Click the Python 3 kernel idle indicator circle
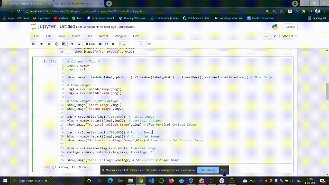The image size is (329, 185). (296, 36)
